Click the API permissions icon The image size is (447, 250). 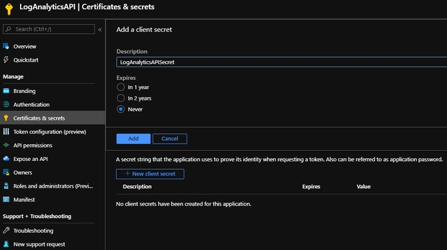click(6, 145)
